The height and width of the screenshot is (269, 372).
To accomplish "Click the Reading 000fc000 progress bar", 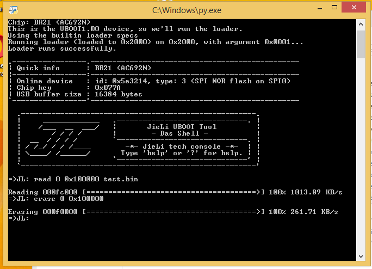I will point(173,192).
